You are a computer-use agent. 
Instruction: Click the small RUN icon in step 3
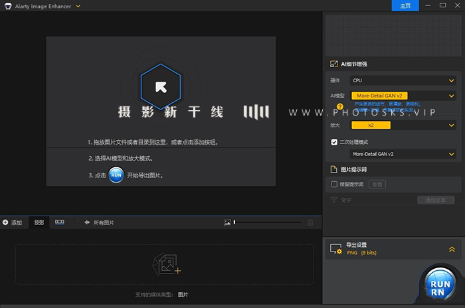[116, 175]
